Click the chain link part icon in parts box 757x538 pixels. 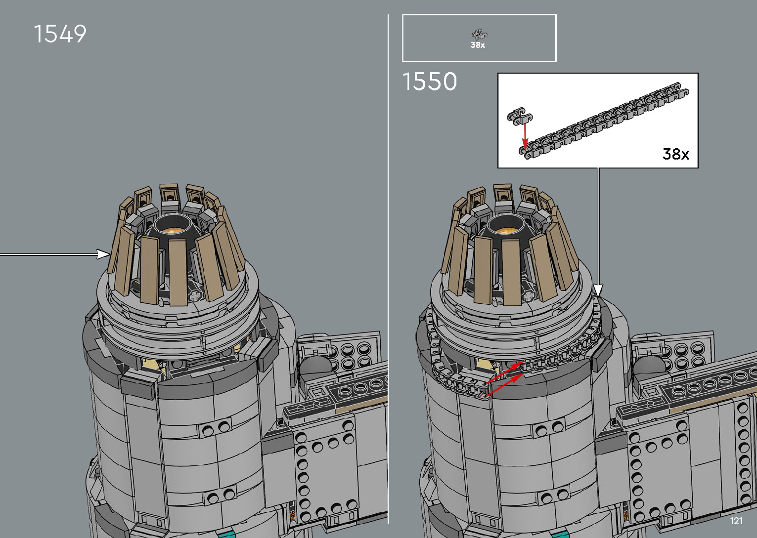[479, 35]
